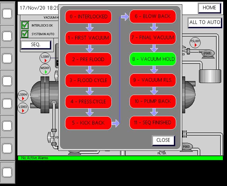Select step 11 - SEQ FINISHED
Viewport: 227px width, 186px height.
pyautogui.click(x=153, y=123)
